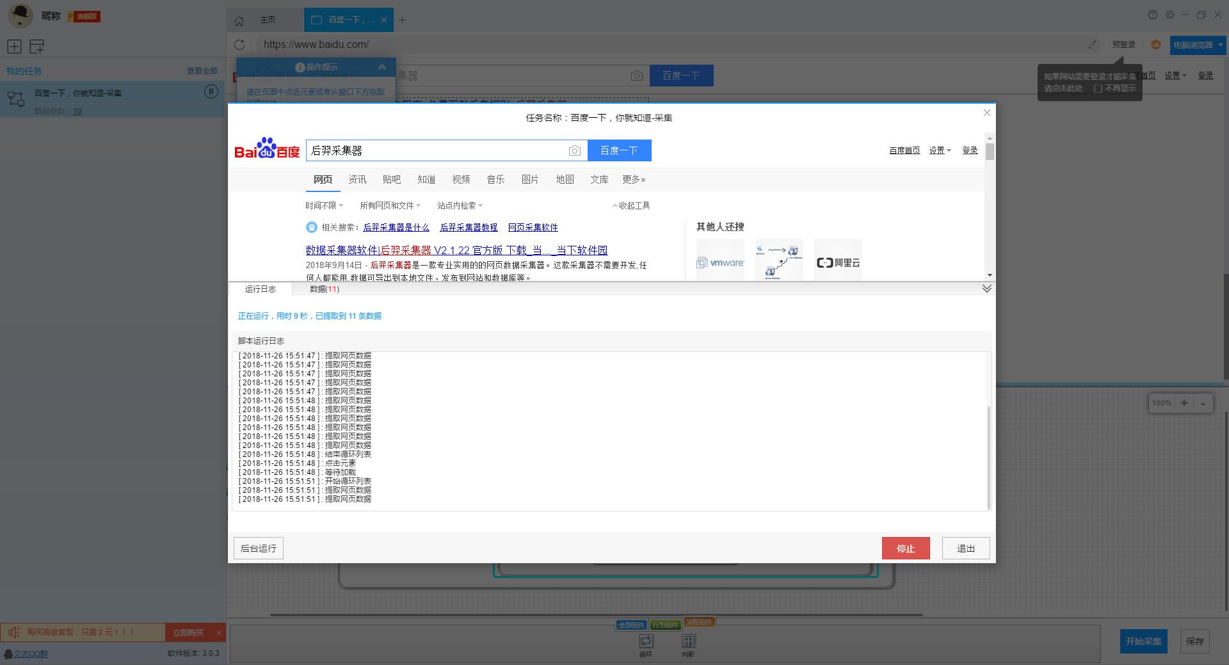Open the 电脑浏览器 browser type dropdown

[x=1197, y=45]
